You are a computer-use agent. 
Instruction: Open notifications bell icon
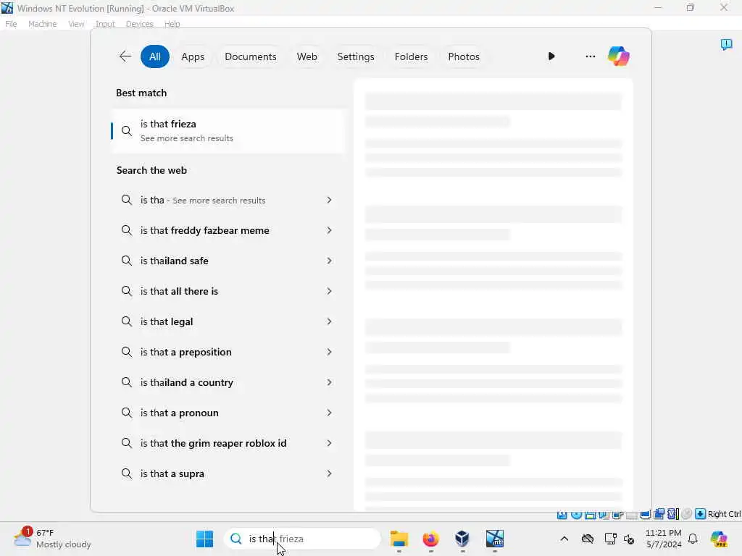pos(693,539)
